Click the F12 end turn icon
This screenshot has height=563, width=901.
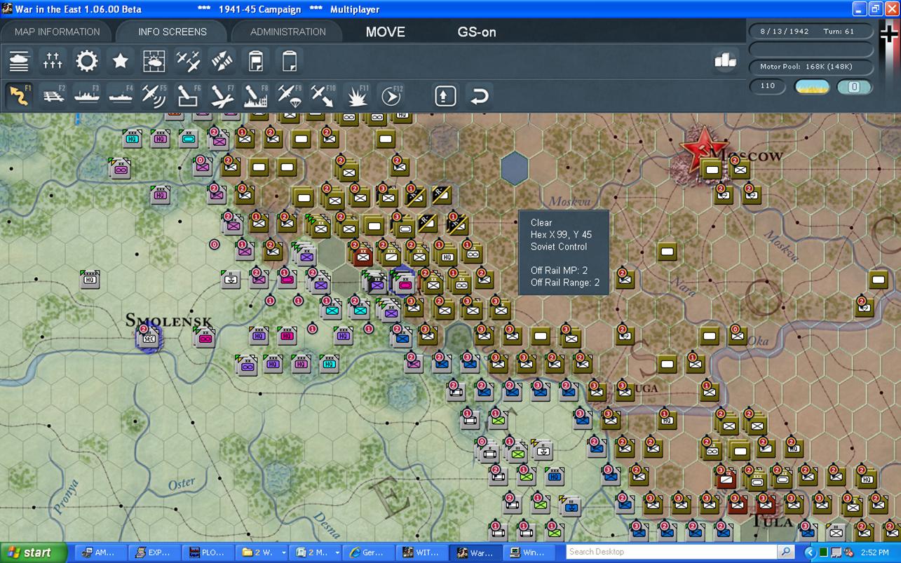click(391, 95)
